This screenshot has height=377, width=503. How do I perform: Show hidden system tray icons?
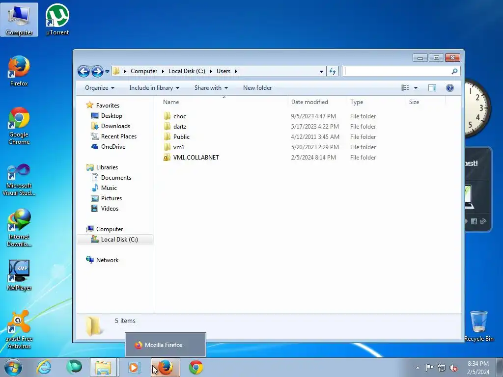pyautogui.click(x=418, y=368)
